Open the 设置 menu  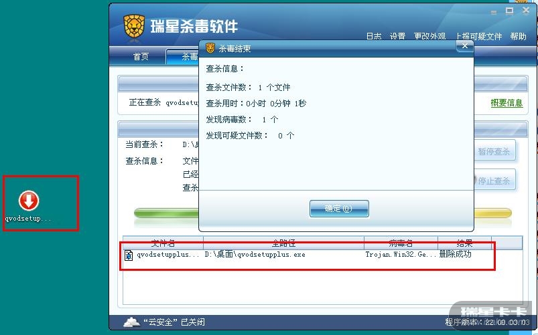click(397, 36)
